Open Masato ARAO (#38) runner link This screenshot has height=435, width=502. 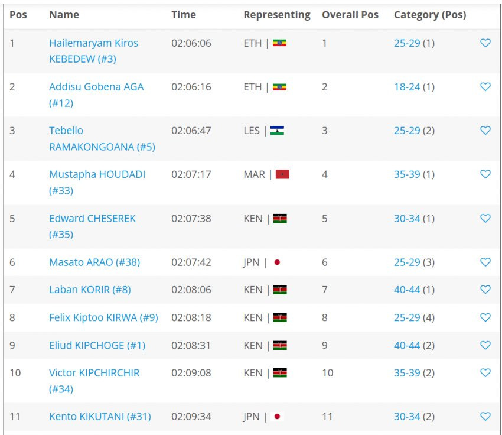[94, 262]
